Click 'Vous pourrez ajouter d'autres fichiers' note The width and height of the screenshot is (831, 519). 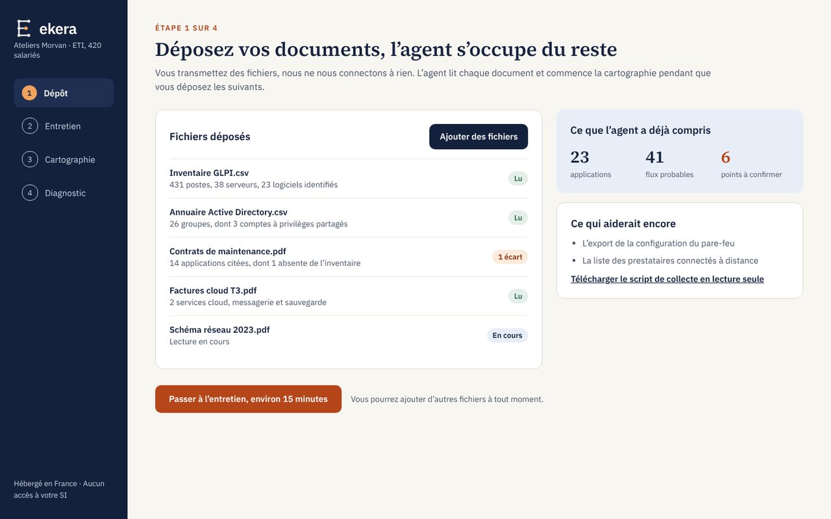pos(447,399)
